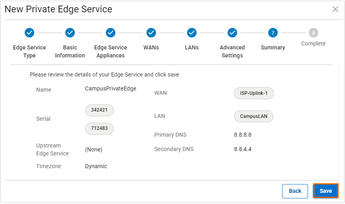Click the step 7 Summary circle
The width and height of the screenshot is (345, 204).
tap(273, 33)
